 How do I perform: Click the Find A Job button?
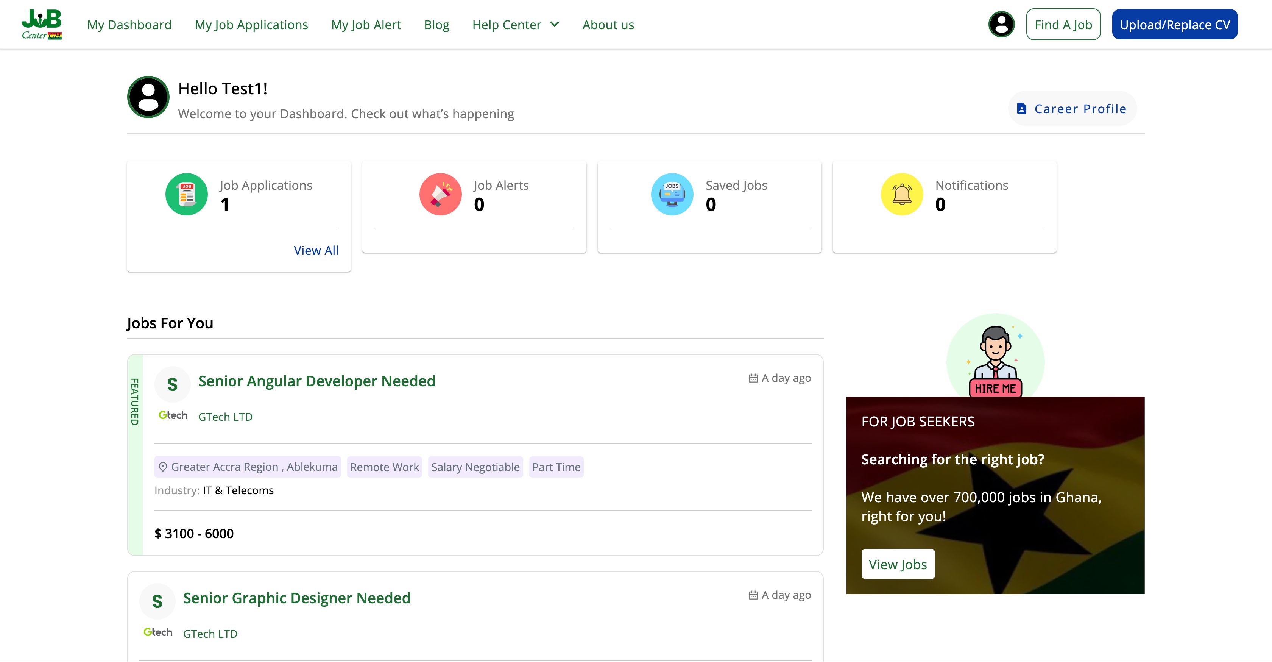coord(1063,25)
